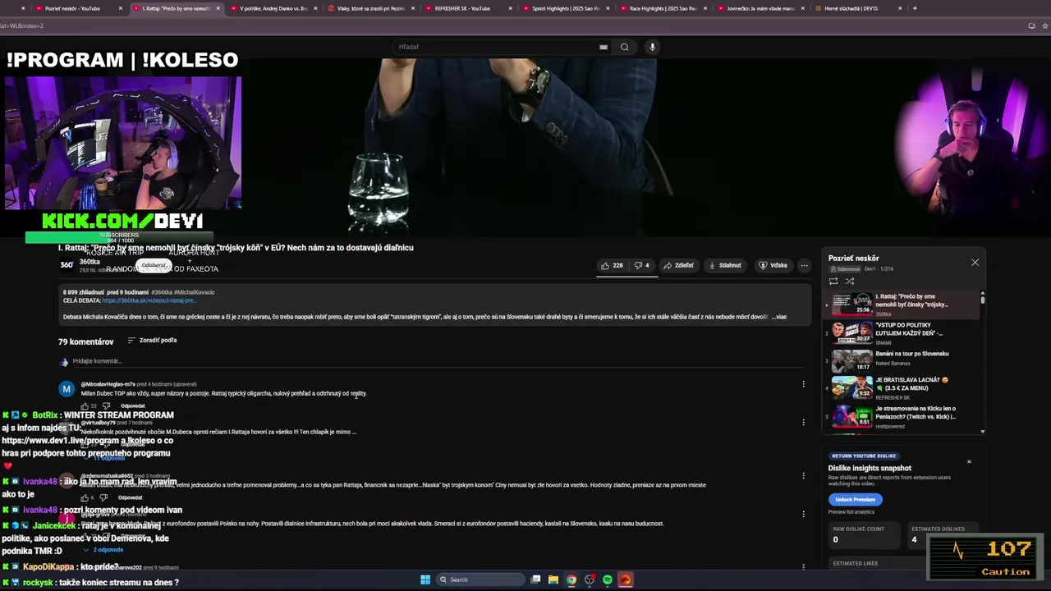Toggle playlist loop icon
1051x591 pixels.
[x=833, y=281]
